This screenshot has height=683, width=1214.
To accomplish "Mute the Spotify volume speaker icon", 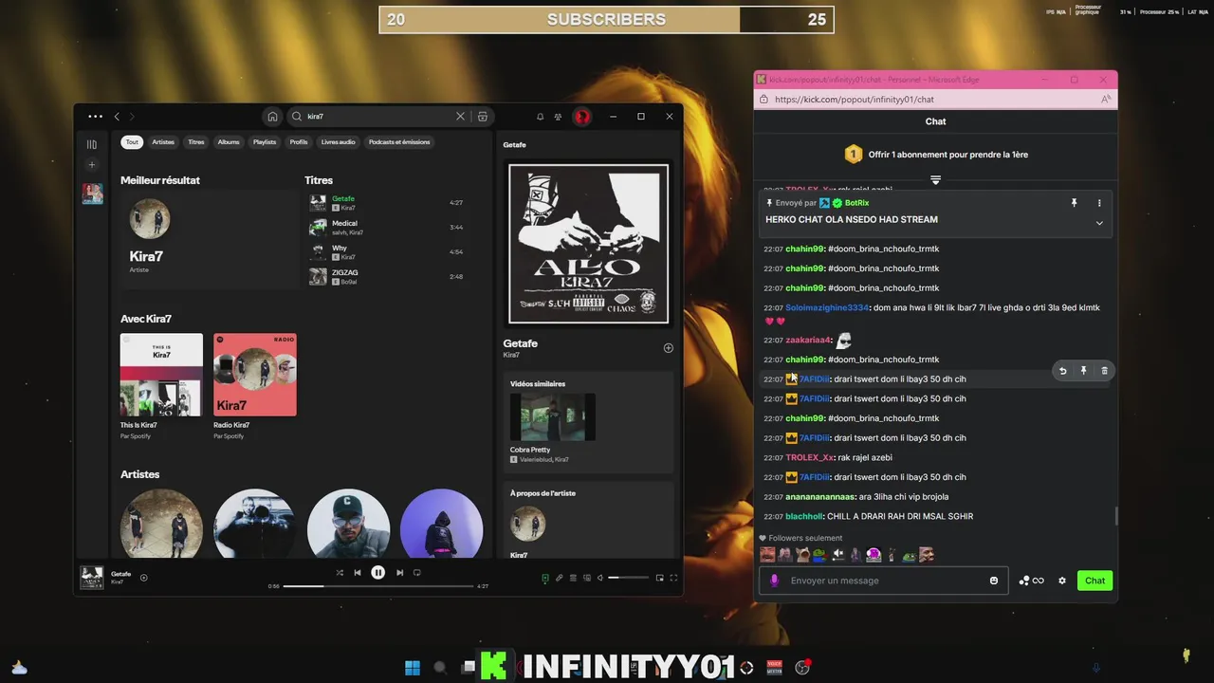I will [x=600, y=578].
